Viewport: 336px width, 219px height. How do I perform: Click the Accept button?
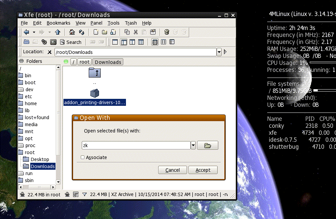tap(203, 170)
